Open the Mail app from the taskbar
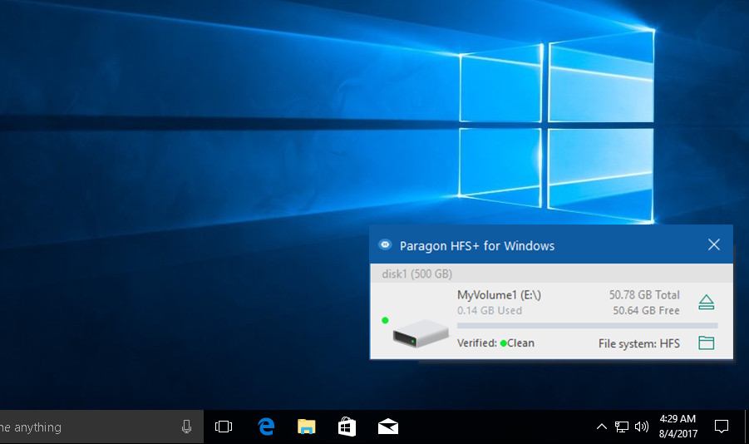 387,427
